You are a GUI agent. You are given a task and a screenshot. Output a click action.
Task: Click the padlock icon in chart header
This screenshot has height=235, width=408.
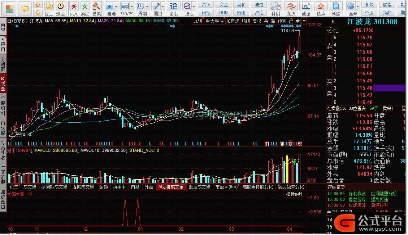click(291, 21)
